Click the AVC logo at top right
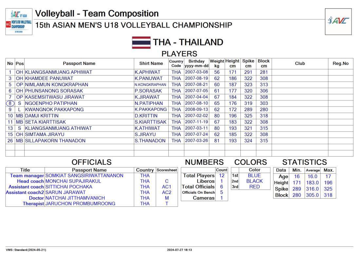The height and width of the screenshot is (255, 359). pyautogui.click(x=338, y=21)
